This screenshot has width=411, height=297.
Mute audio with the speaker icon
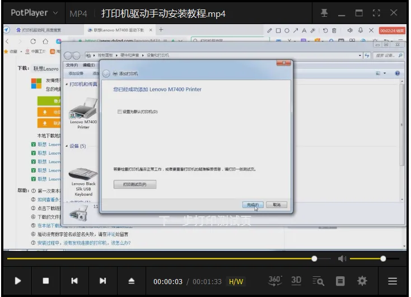(x=342, y=259)
